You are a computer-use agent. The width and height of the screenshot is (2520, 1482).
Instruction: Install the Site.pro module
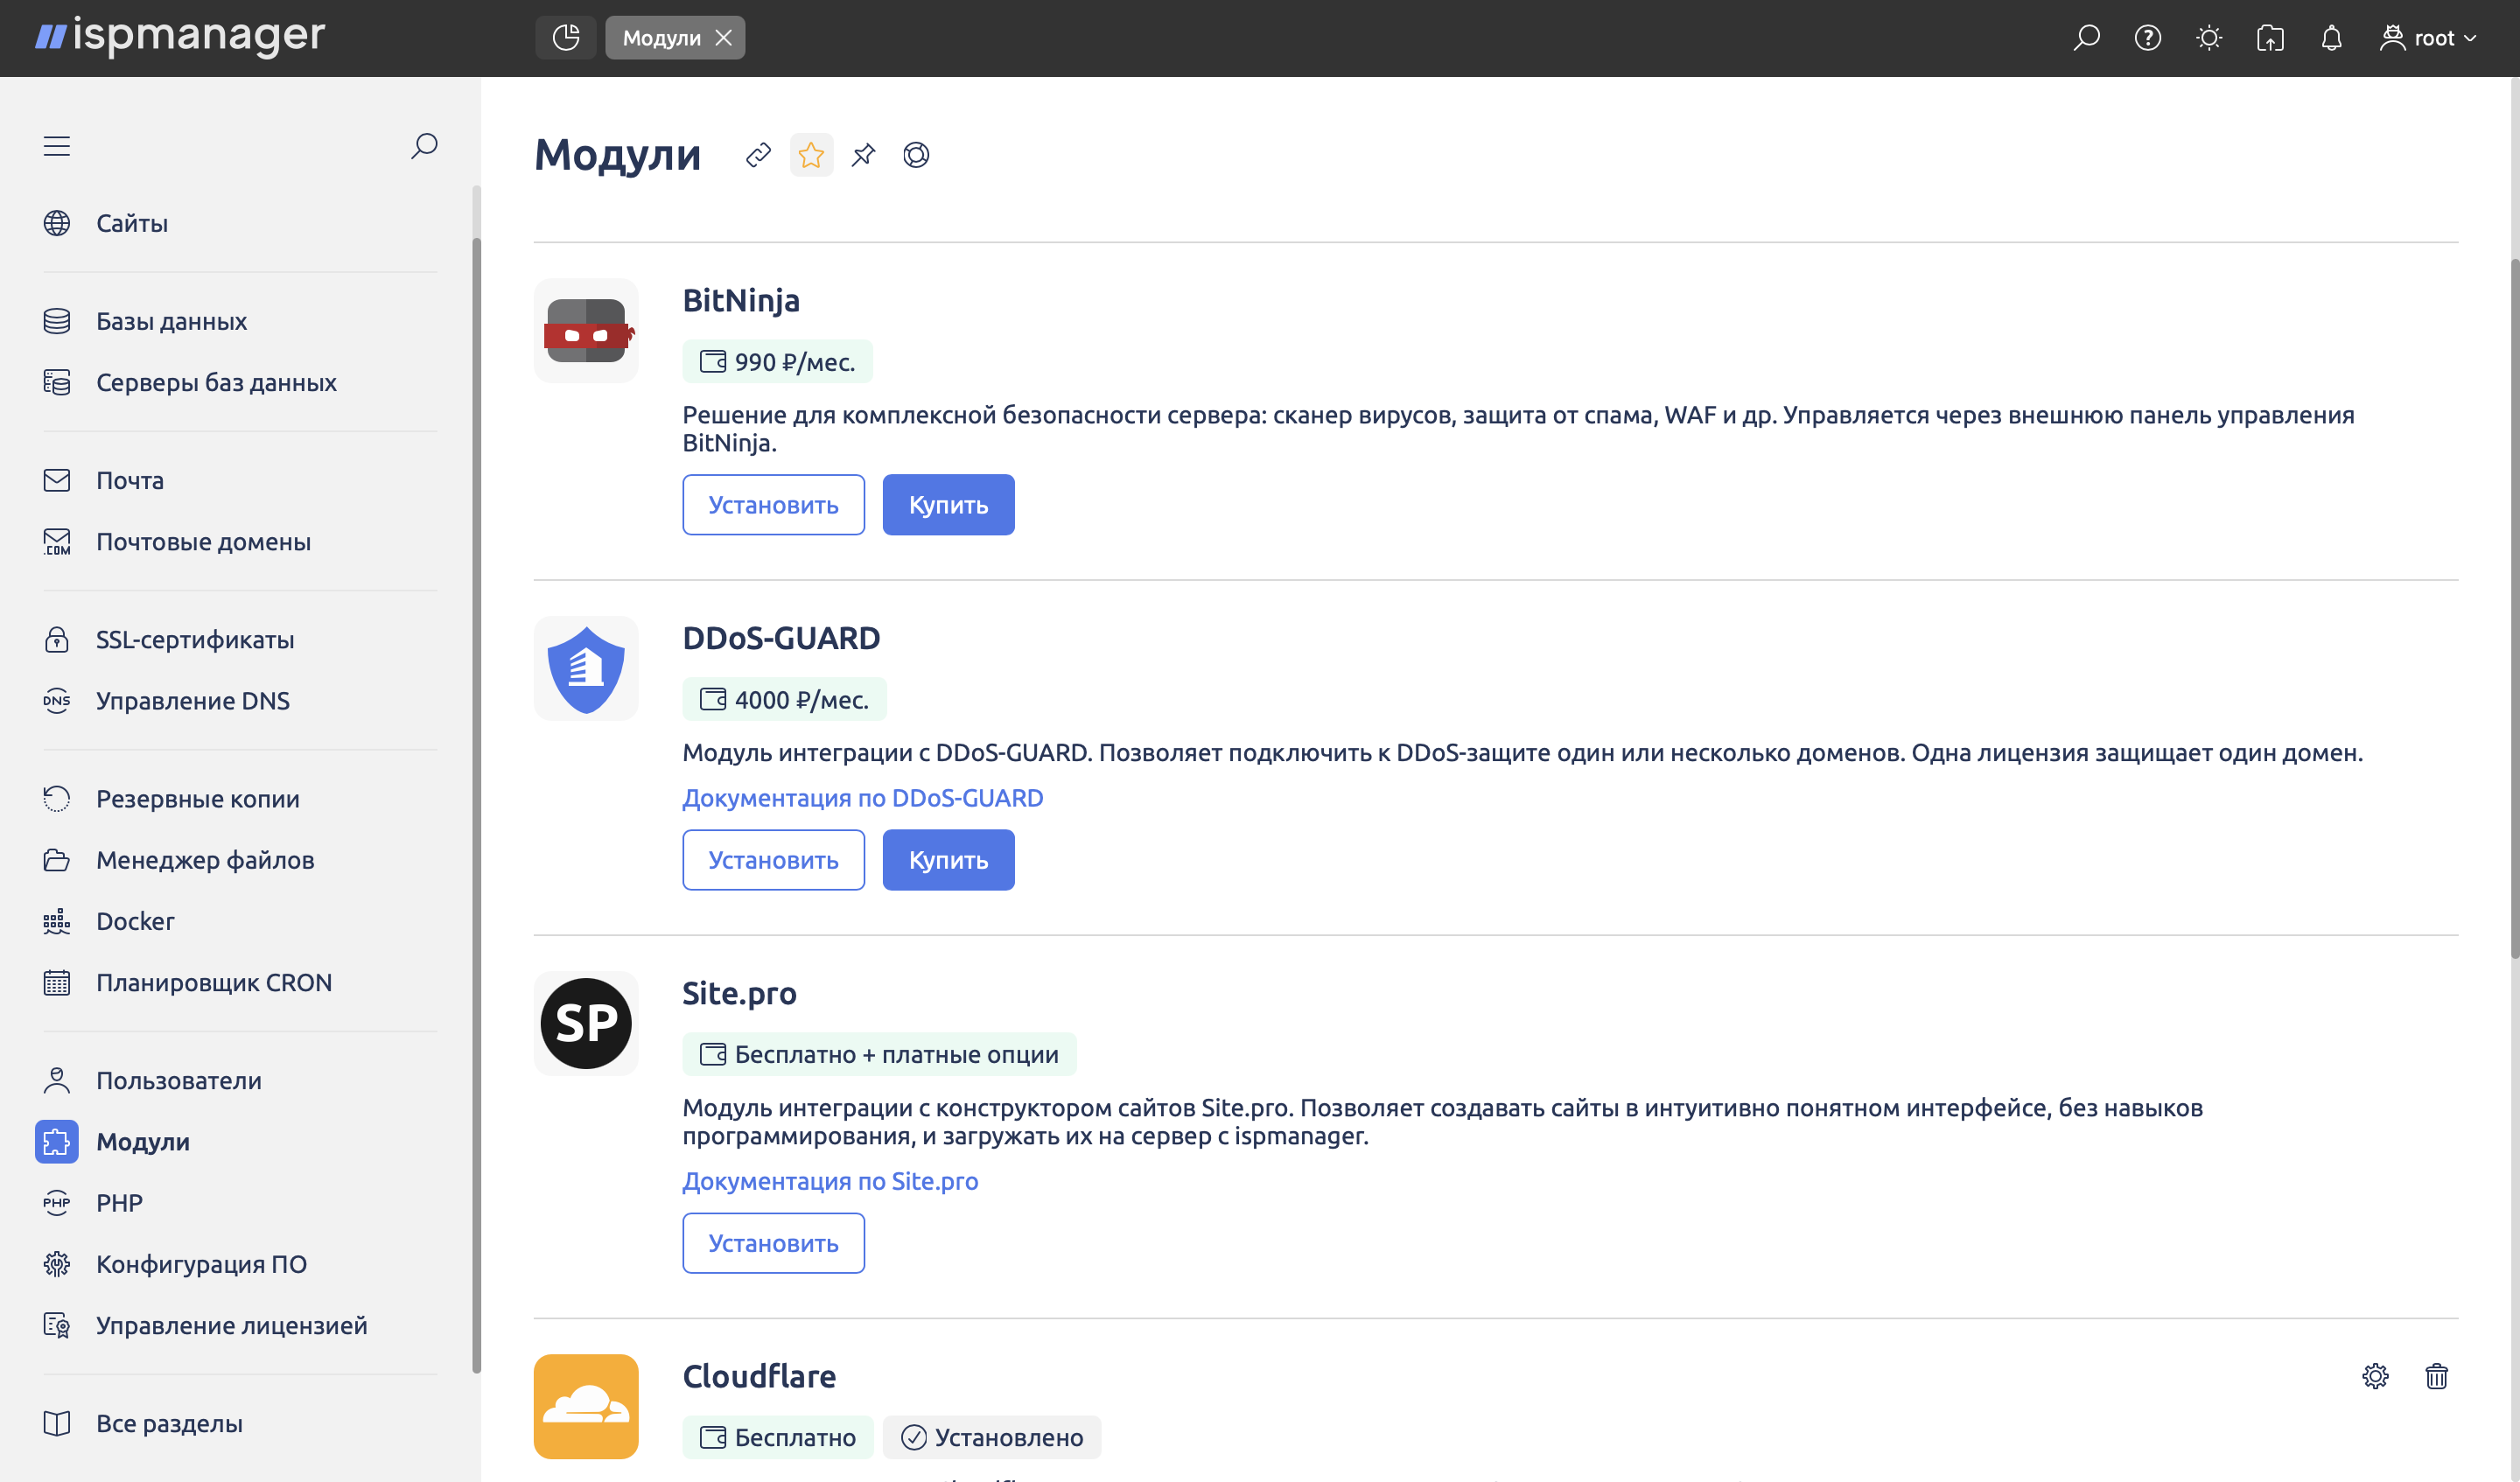(x=773, y=1243)
